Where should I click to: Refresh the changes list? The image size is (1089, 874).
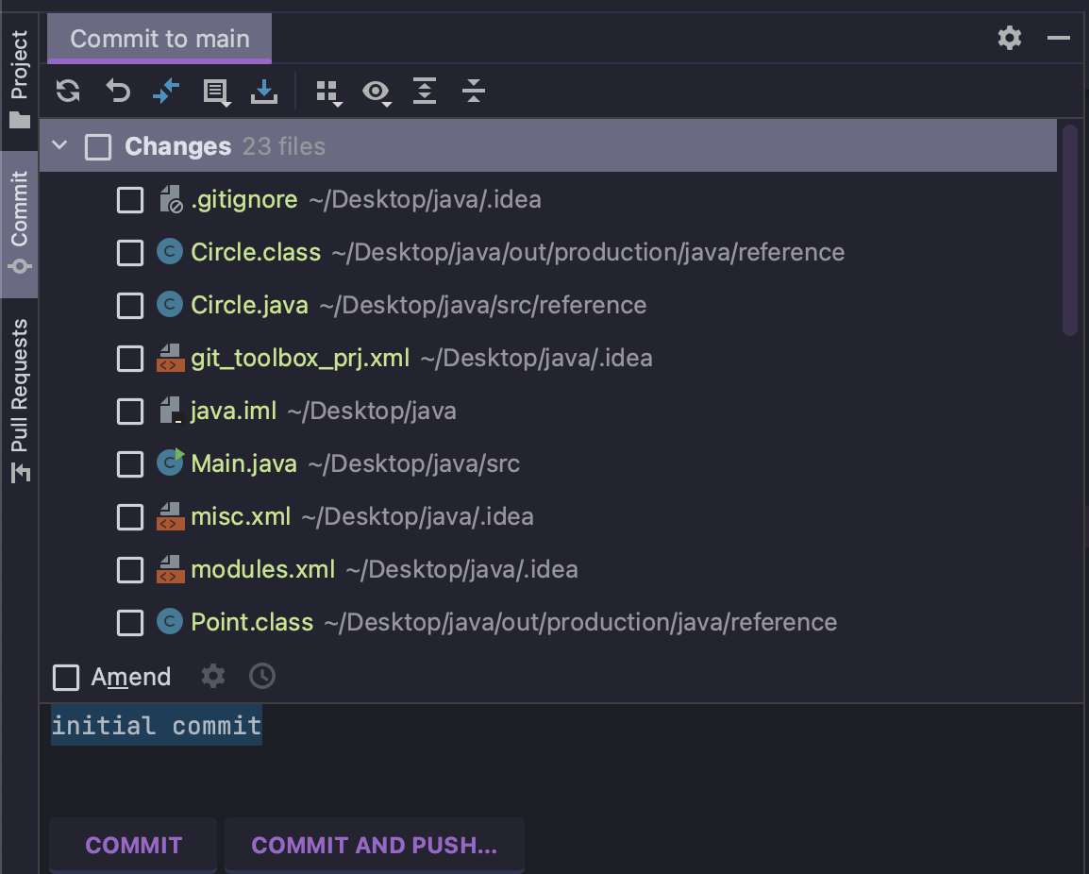pyautogui.click(x=68, y=91)
